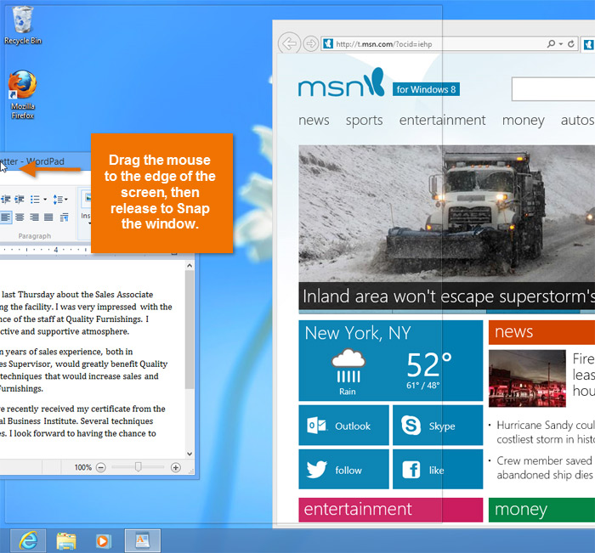Click Internet Explorer in the taskbar

(x=28, y=541)
